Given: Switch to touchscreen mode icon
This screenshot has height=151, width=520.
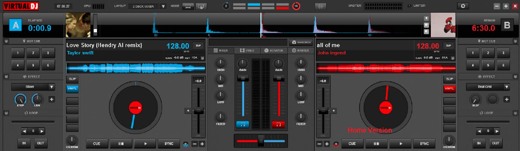Looking at the screenshot, I should pyautogui.click(x=201, y=6).
